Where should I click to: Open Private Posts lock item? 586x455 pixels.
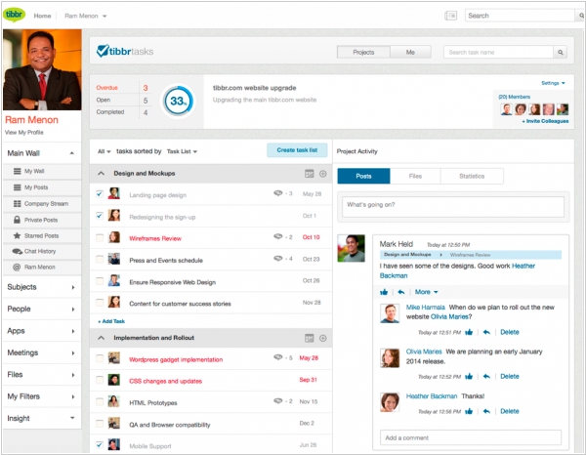click(x=42, y=220)
